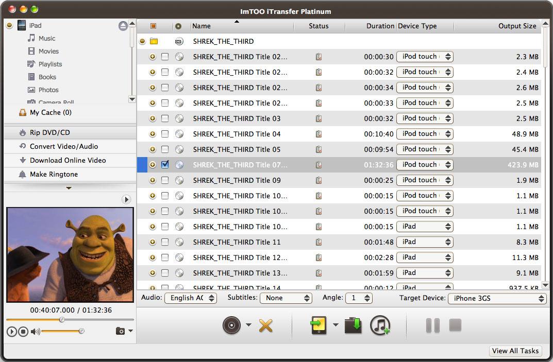The image size is (553, 362).
Task: Check the box for Title 04
Action: (x=165, y=134)
